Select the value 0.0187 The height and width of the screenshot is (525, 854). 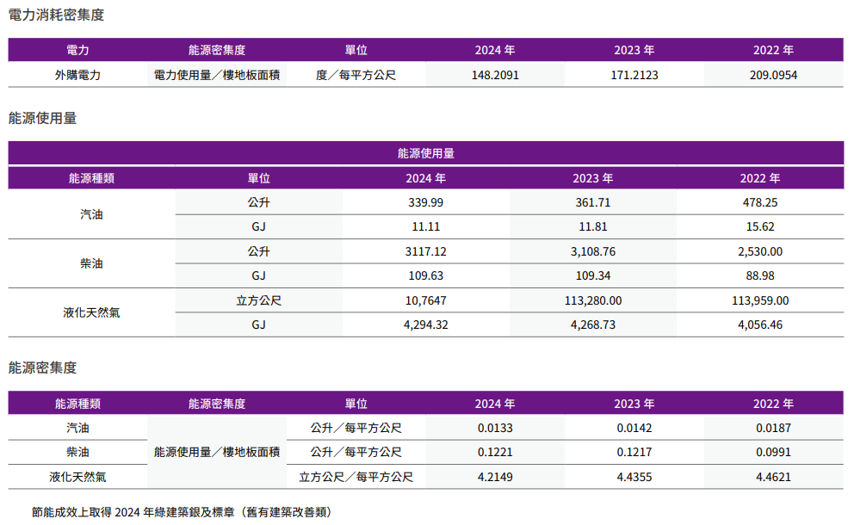click(x=773, y=428)
